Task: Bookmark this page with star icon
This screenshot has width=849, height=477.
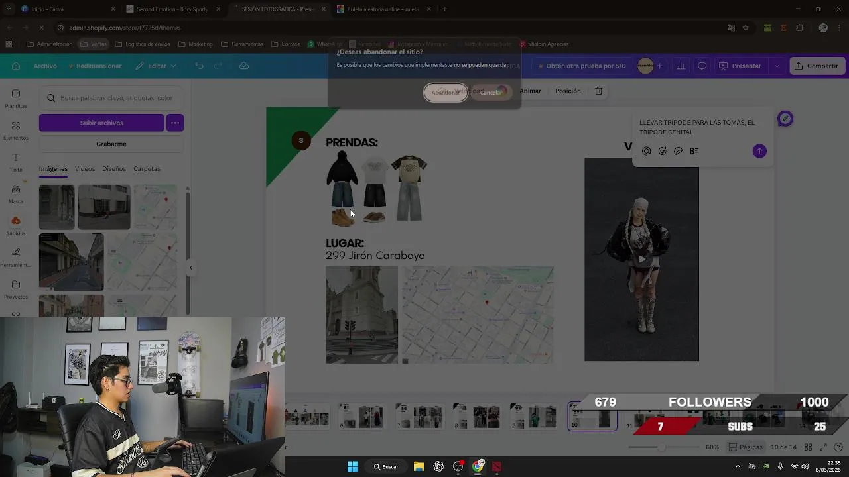Action: pyautogui.click(x=746, y=28)
